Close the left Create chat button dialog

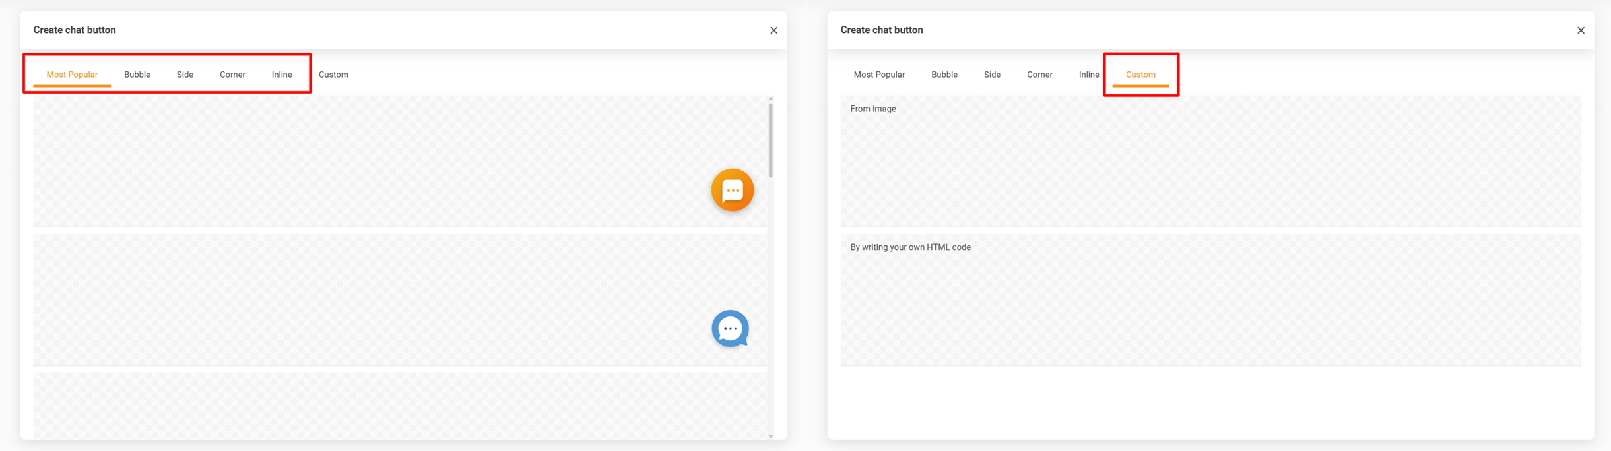773,30
